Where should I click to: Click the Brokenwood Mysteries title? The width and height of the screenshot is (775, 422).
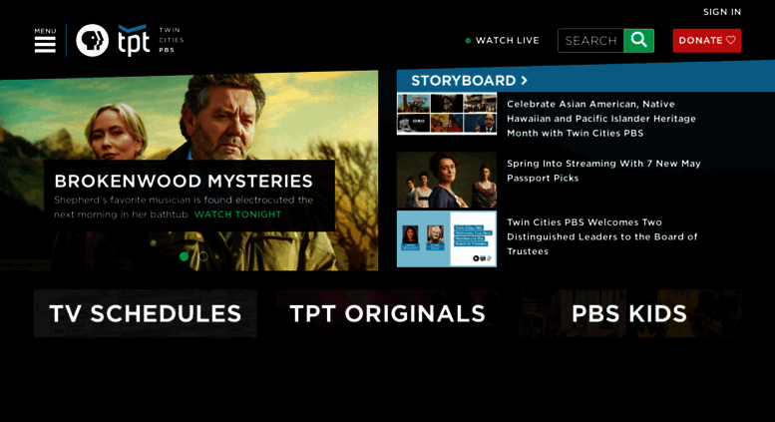(184, 181)
